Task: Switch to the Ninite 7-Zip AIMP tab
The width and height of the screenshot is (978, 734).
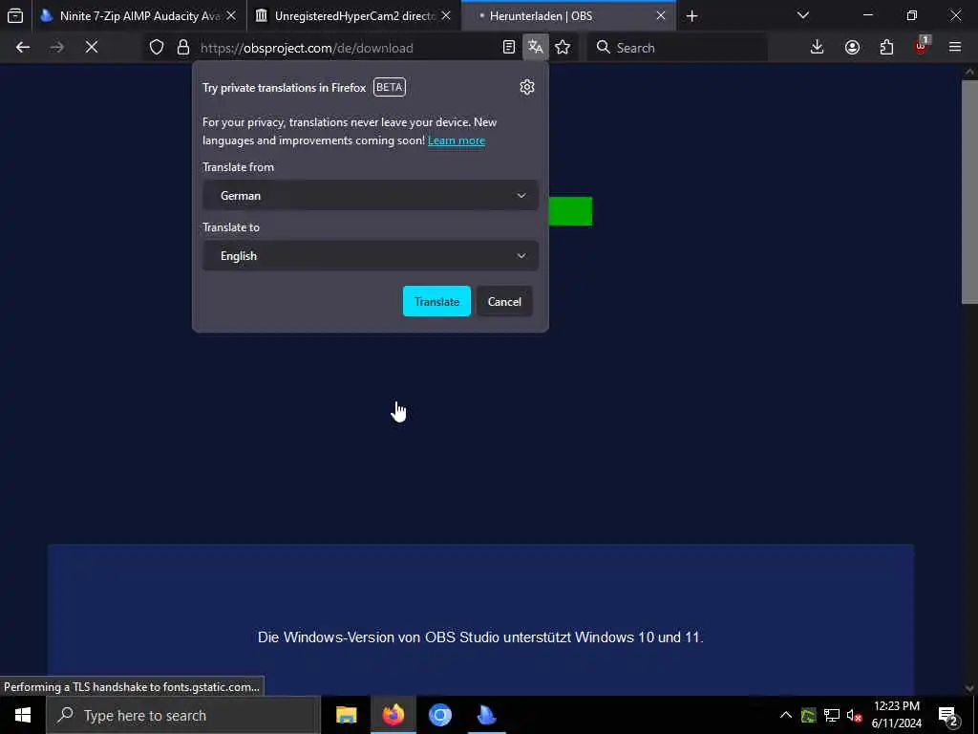Action: click(x=138, y=15)
